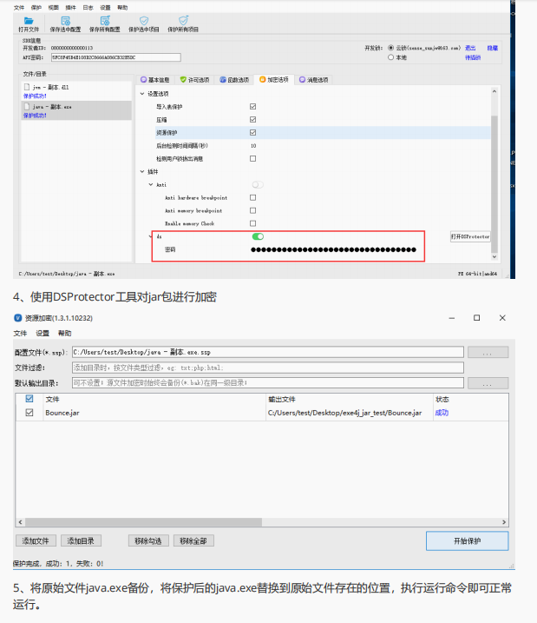
Task: Click file table horizontal scrollbar right arrow
Action: coord(504,522)
